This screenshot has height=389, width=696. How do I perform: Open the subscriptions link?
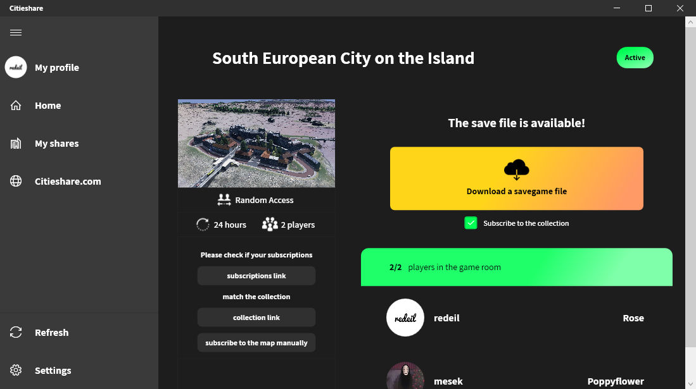[x=256, y=276]
